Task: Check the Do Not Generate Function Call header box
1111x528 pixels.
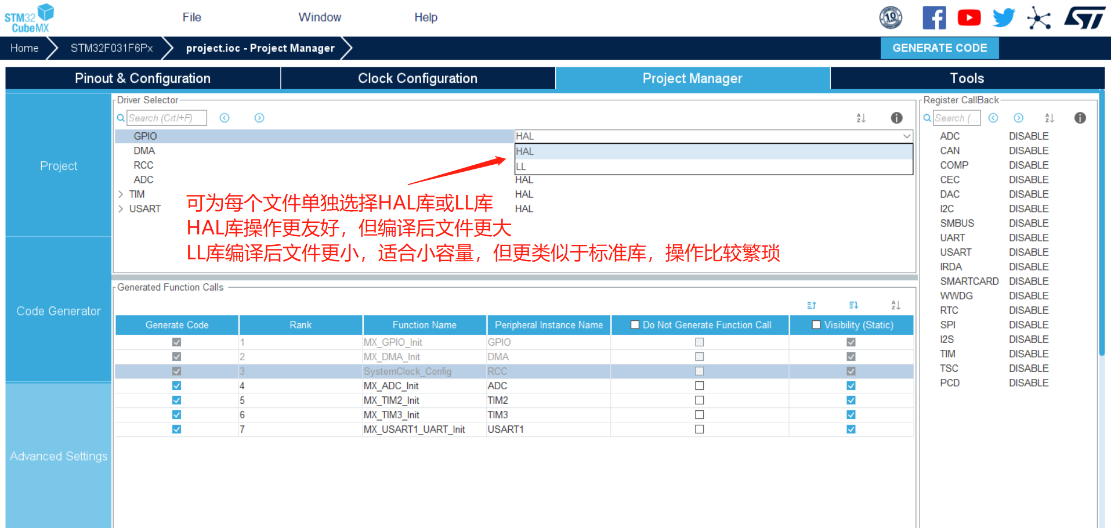Action: (635, 325)
